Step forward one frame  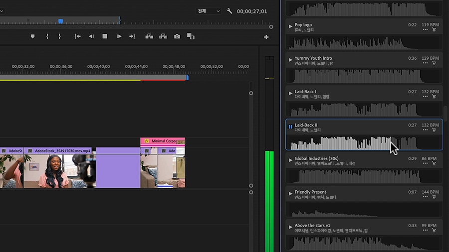point(119,36)
